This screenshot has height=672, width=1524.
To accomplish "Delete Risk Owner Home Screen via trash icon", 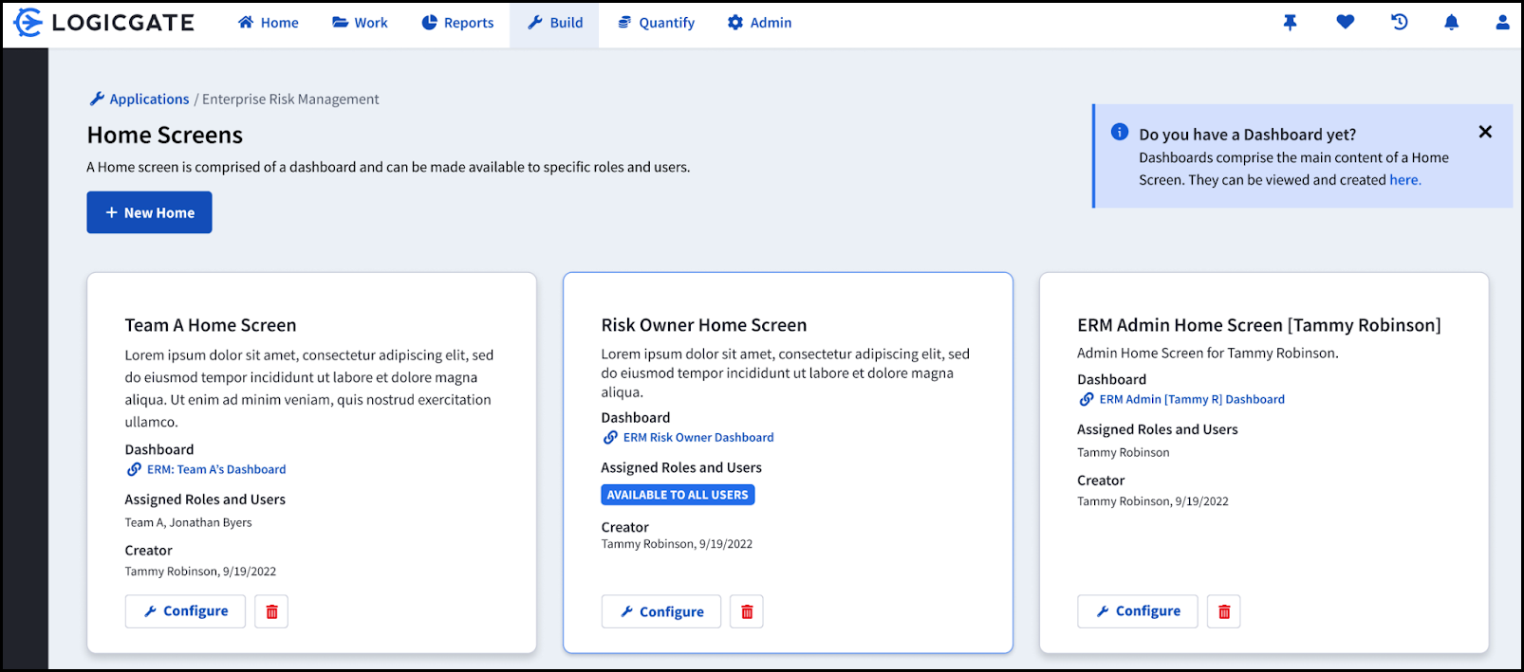I will pos(747,612).
